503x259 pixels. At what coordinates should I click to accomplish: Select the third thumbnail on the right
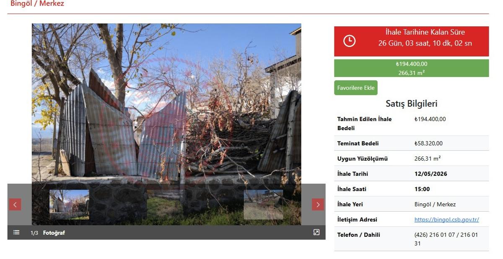click(x=263, y=205)
